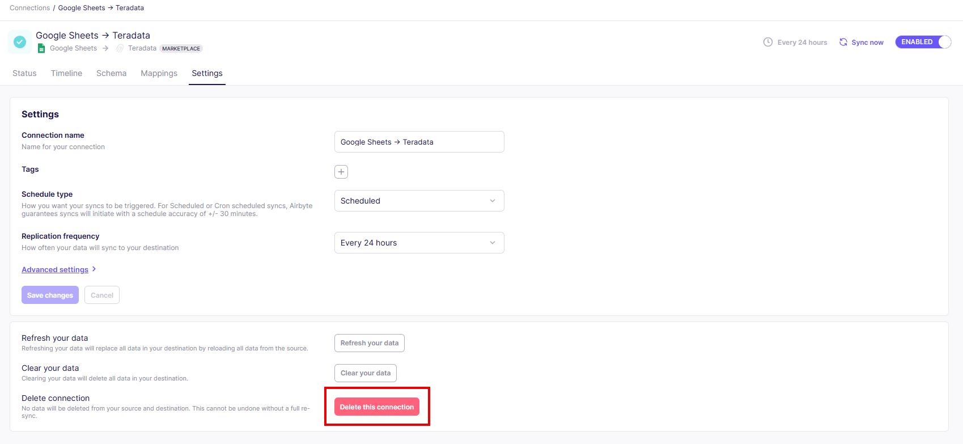Click the Google Sheets source link in header

tap(73, 48)
